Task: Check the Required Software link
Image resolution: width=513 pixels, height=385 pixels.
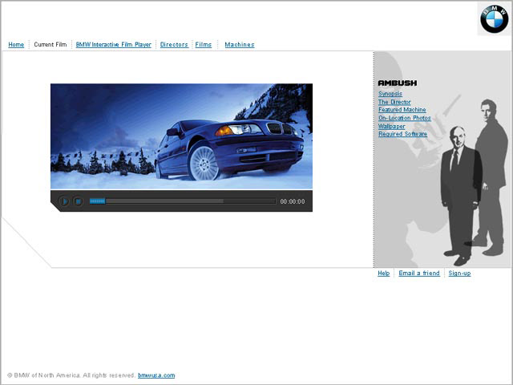Action: click(x=402, y=134)
